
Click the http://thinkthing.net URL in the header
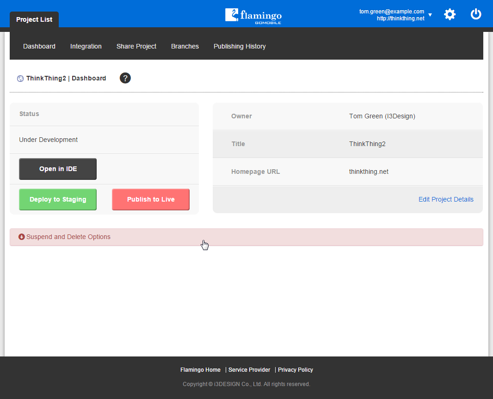401,18
